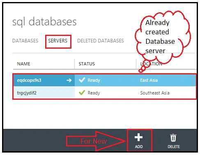Open server eqdcops9s3 via its arrow icon
Image resolution: width=200 pixels, height=155 pixels.
click(69, 80)
